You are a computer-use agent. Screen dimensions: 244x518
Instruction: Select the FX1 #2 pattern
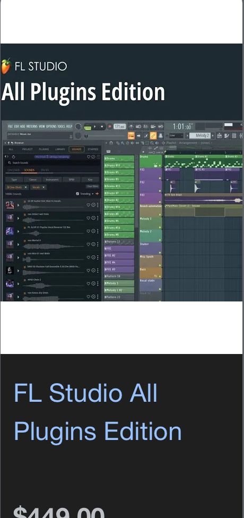[119, 255]
